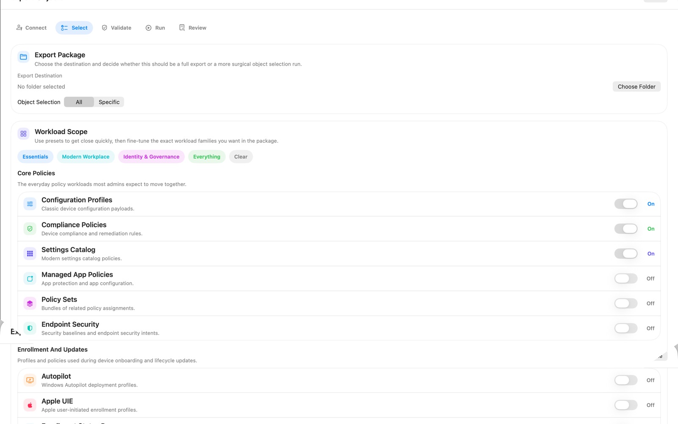Switch Object Selection to Specific

[x=109, y=102]
